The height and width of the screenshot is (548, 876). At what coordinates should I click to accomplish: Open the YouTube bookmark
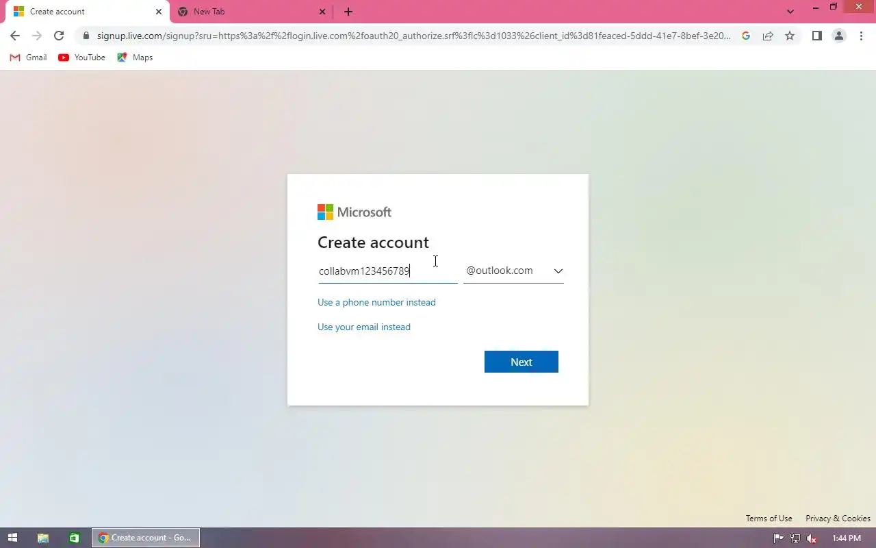[x=82, y=58]
